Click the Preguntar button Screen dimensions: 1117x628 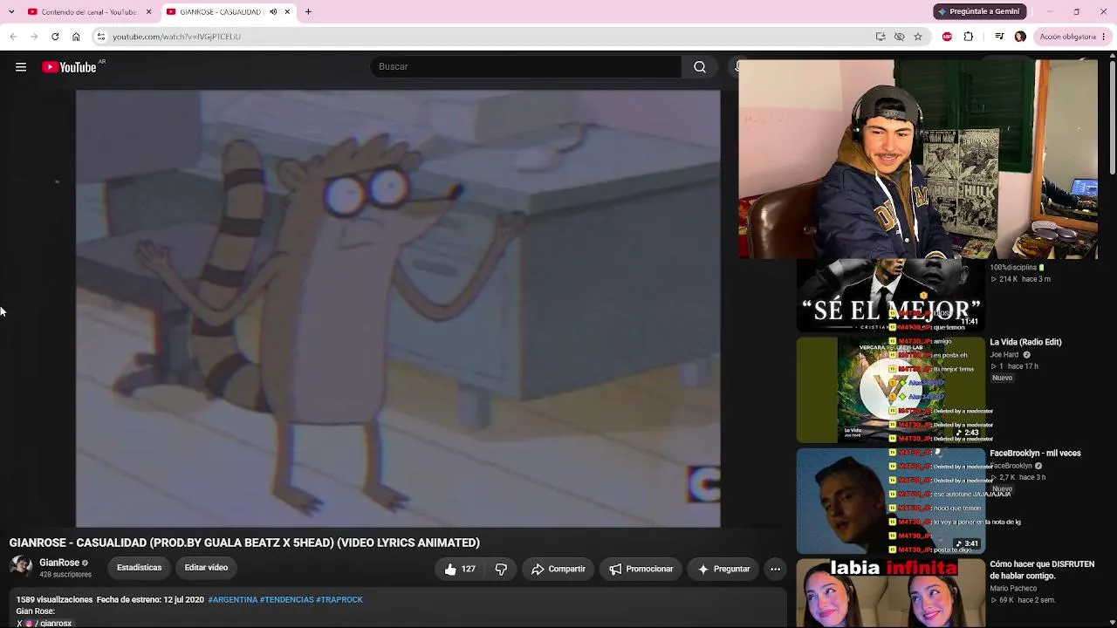pos(723,570)
